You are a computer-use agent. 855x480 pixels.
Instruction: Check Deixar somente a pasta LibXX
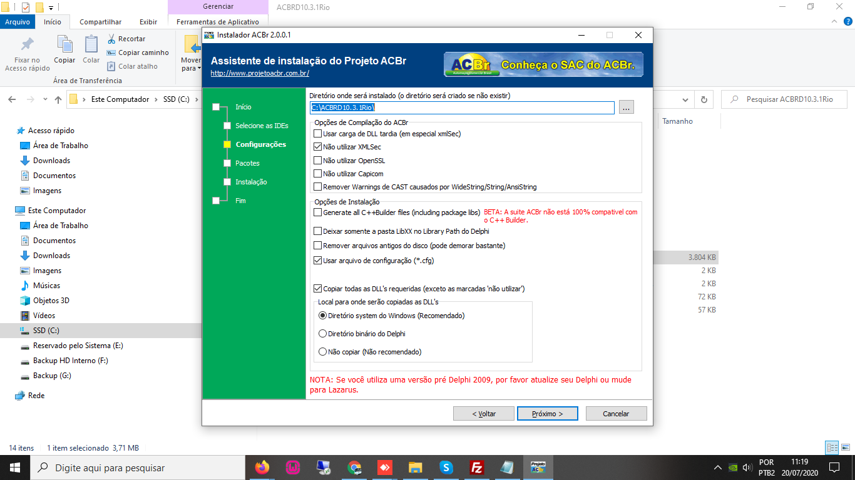pos(317,231)
